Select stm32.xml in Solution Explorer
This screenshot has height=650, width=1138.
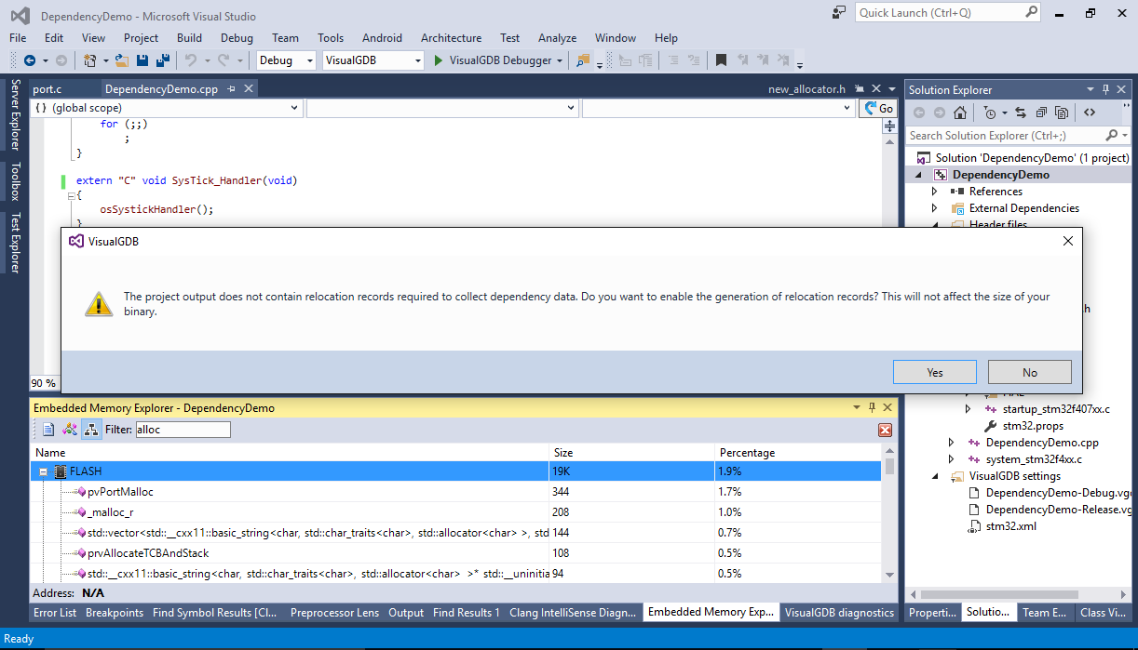[x=1010, y=526]
